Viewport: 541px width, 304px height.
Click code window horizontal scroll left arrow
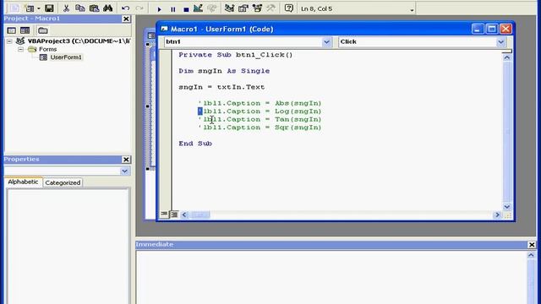pos(184,214)
